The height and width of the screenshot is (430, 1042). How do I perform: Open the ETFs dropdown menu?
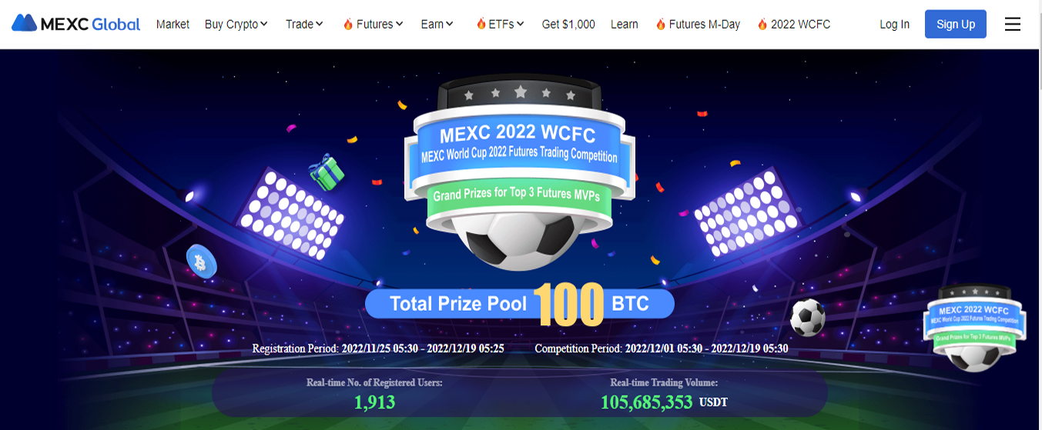pyautogui.click(x=501, y=25)
